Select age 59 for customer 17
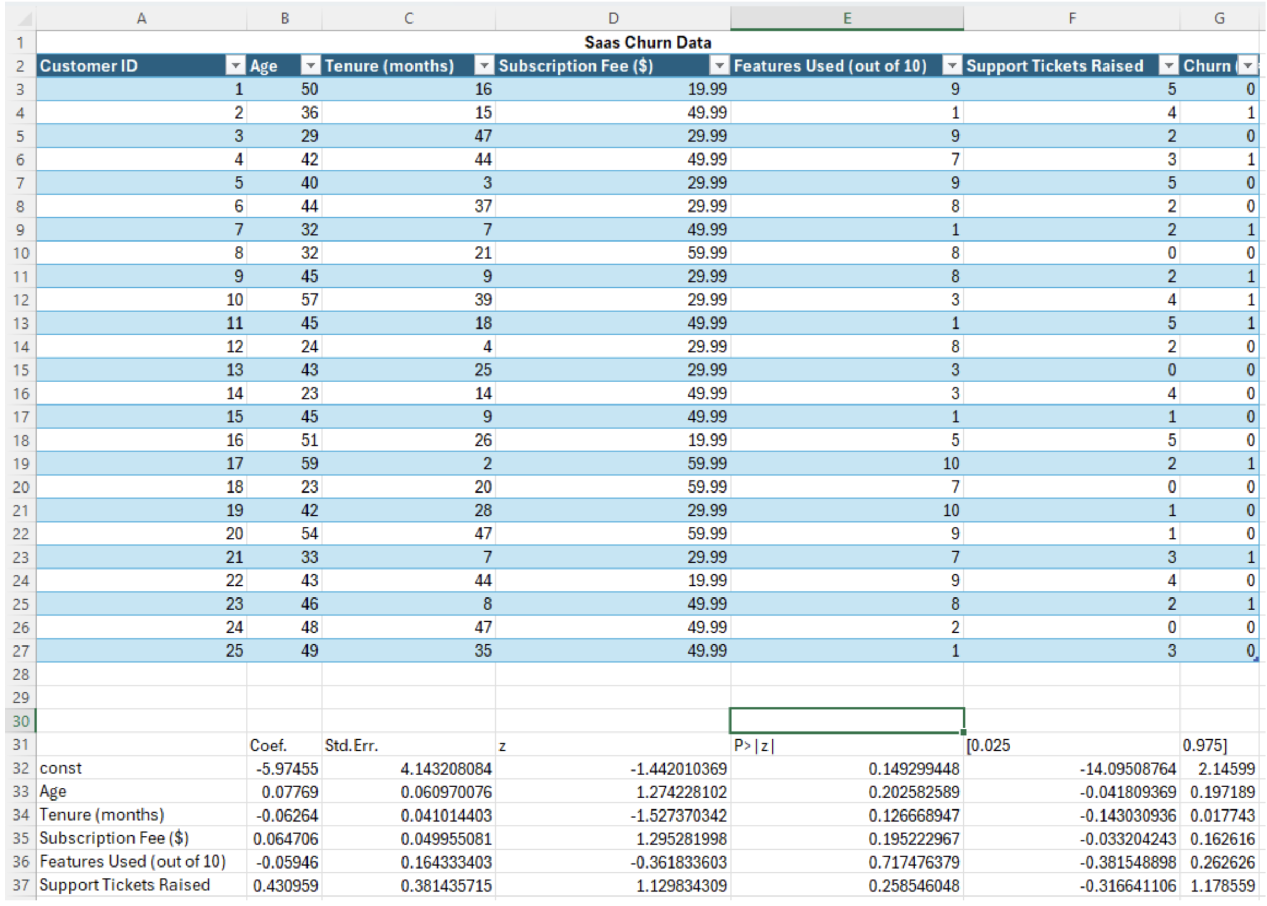The height and width of the screenshot is (906, 1267). coord(284,464)
